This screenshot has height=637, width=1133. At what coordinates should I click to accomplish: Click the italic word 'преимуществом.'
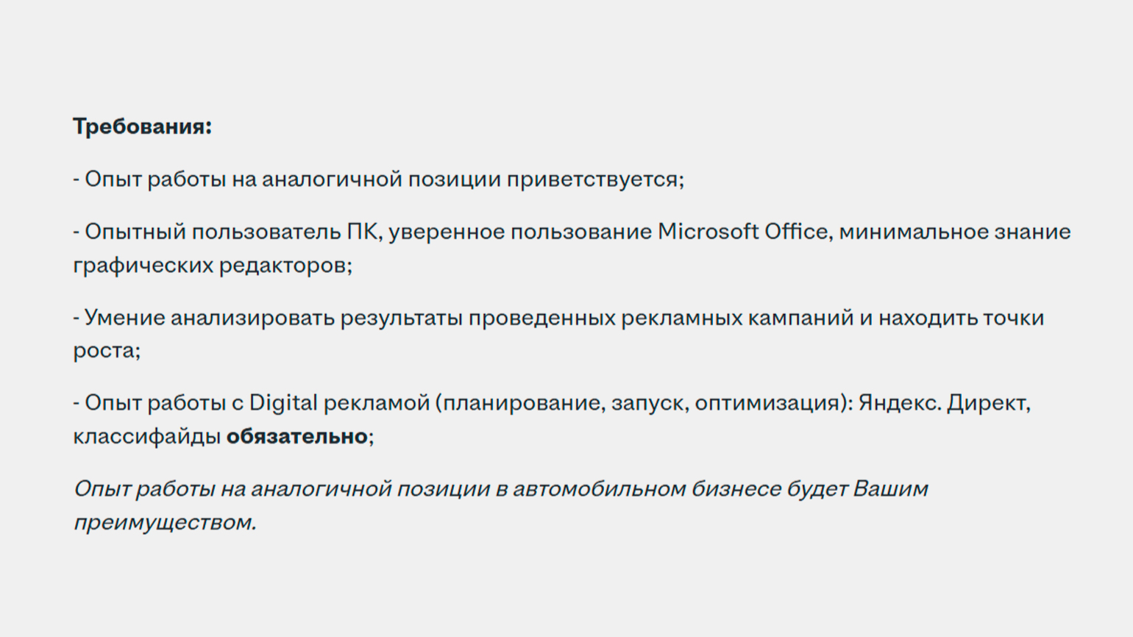165,522
